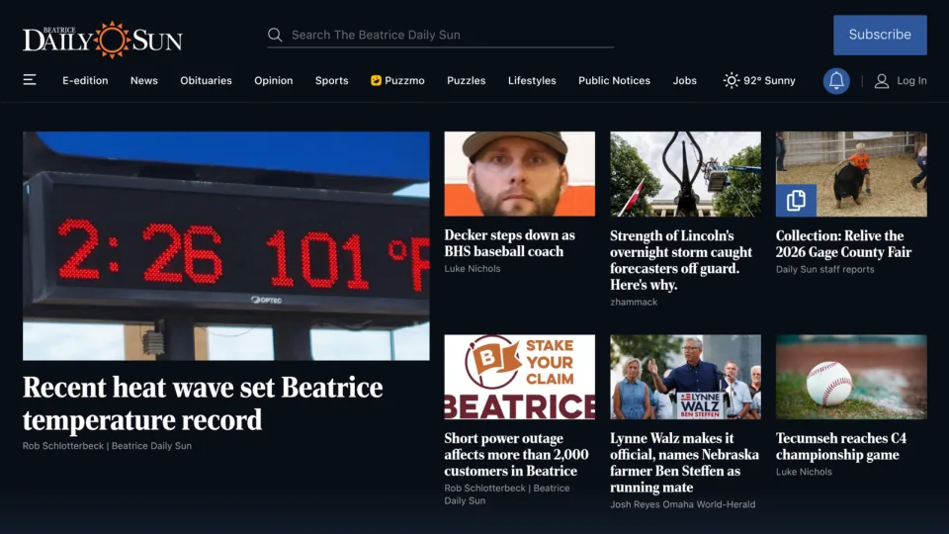Click the 92° Sunny weather link
Viewport: 949px width, 534px height.
click(759, 80)
